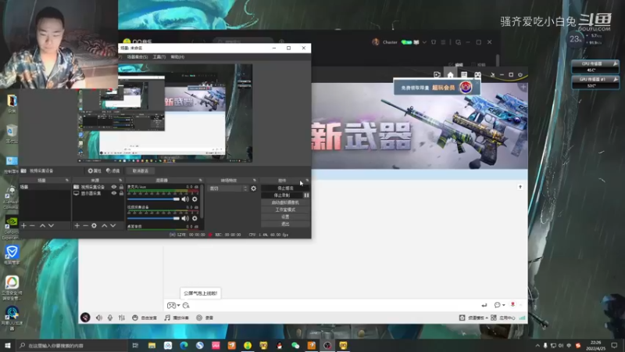The width and height of the screenshot is (625, 352).
Task: Toggle the microphone icon in the voice room bar
Action: [x=110, y=318]
